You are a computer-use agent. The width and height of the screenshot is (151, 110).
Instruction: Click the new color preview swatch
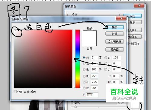[x=90, y=34]
